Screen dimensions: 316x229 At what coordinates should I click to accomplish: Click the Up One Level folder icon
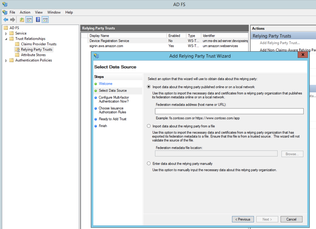click(x=22, y=20)
